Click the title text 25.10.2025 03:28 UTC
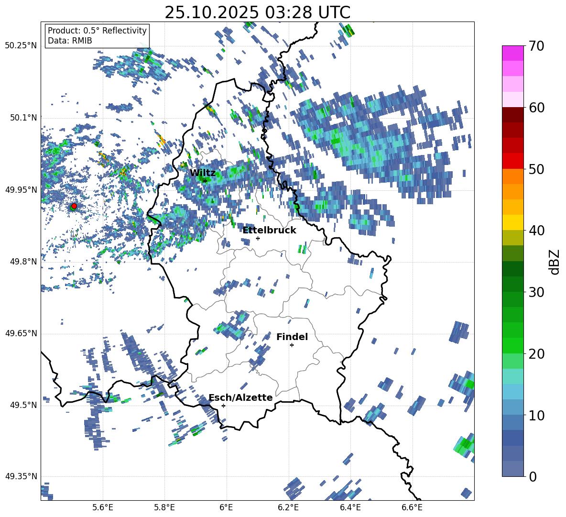566x517 pixels. tap(257, 12)
